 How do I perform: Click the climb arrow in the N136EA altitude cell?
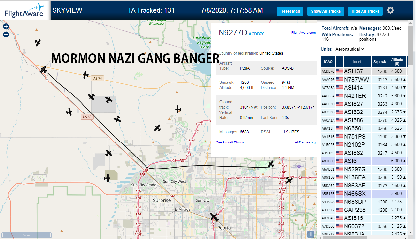click(x=404, y=177)
